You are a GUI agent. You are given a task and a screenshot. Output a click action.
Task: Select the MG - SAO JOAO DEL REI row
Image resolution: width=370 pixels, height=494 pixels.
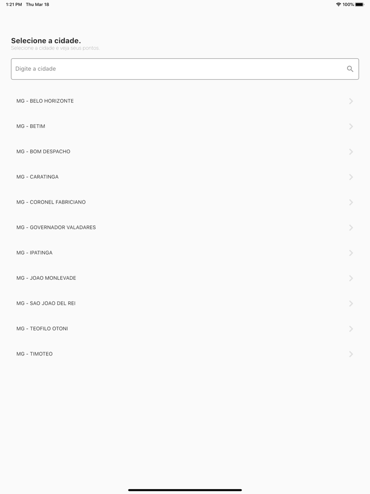pyautogui.click(x=45, y=303)
